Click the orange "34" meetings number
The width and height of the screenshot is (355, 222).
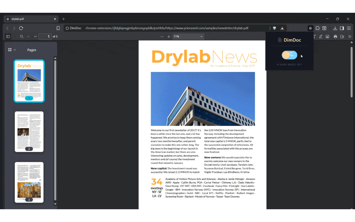coord(157,182)
